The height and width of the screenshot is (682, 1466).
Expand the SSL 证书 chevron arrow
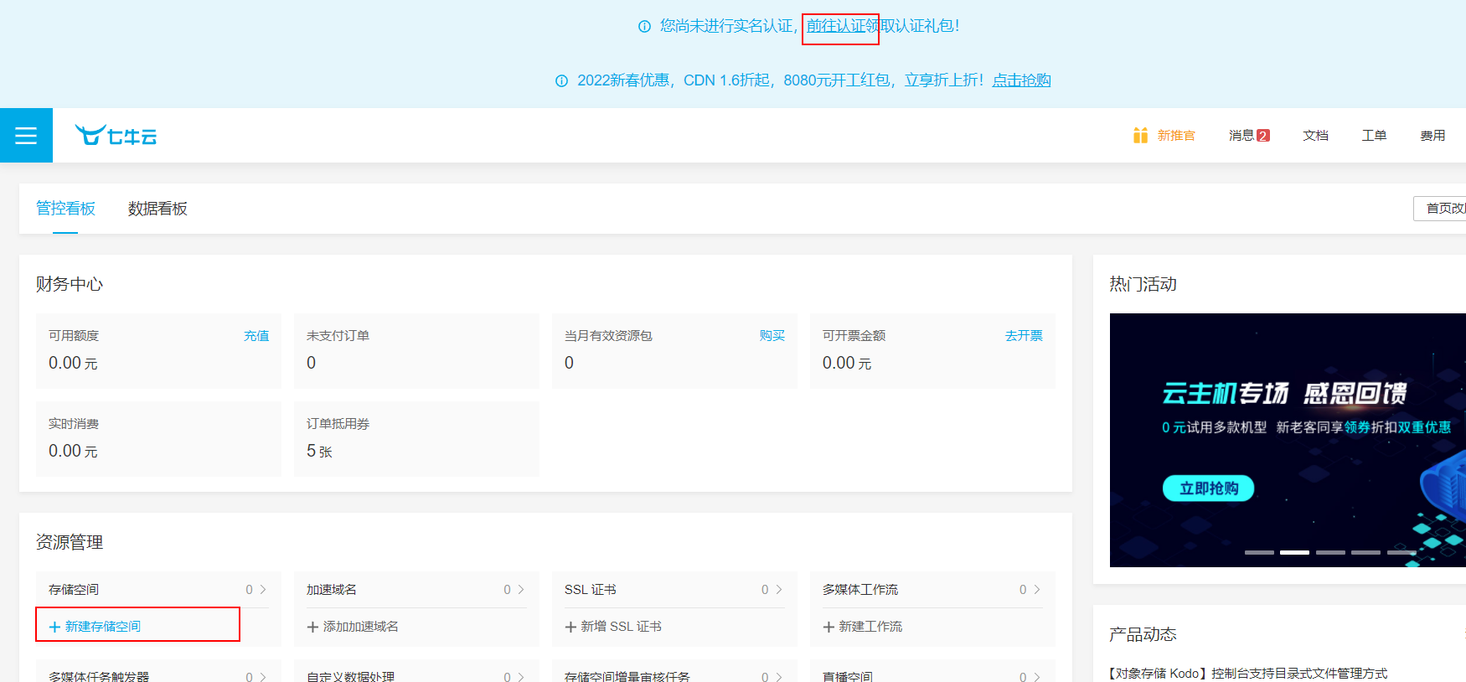(x=779, y=590)
